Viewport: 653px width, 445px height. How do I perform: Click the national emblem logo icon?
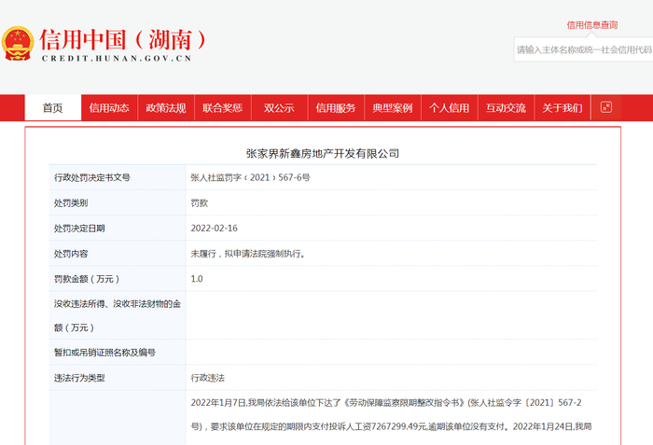pos(17,43)
